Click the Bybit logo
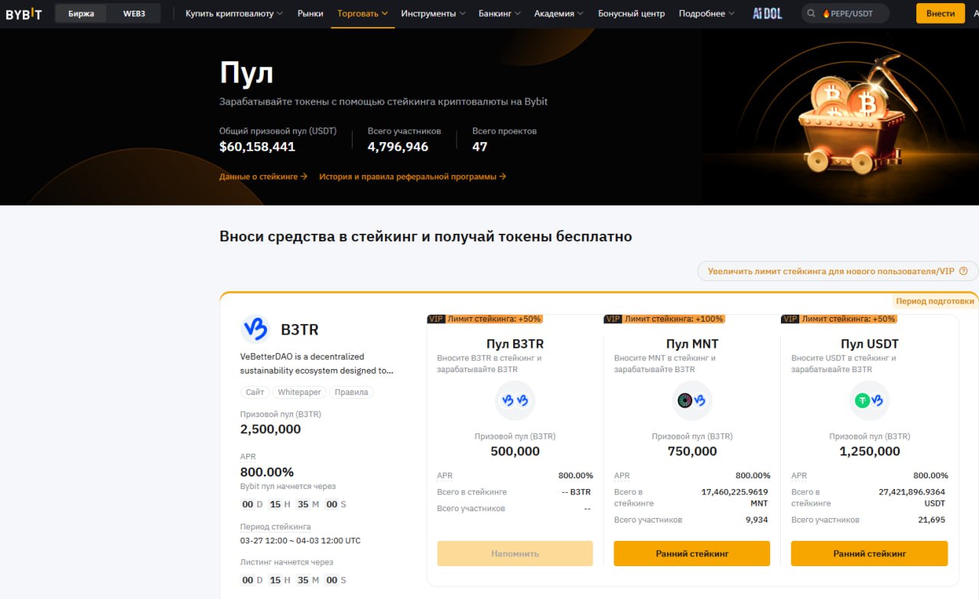979x599 pixels. pos(24,14)
